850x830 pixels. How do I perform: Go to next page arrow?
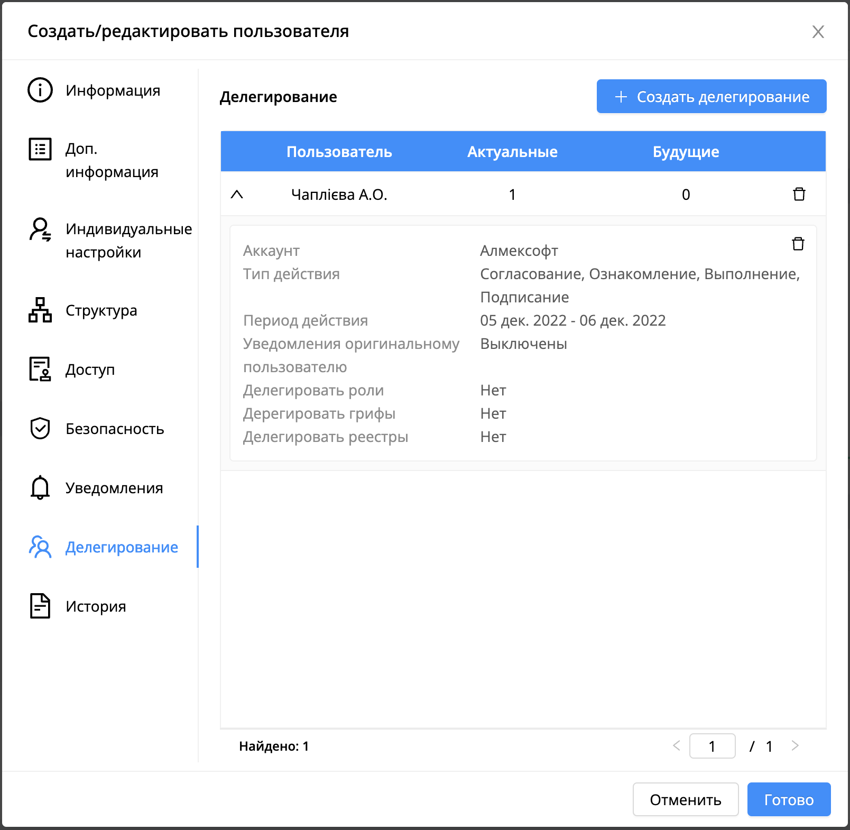pos(795,746)
